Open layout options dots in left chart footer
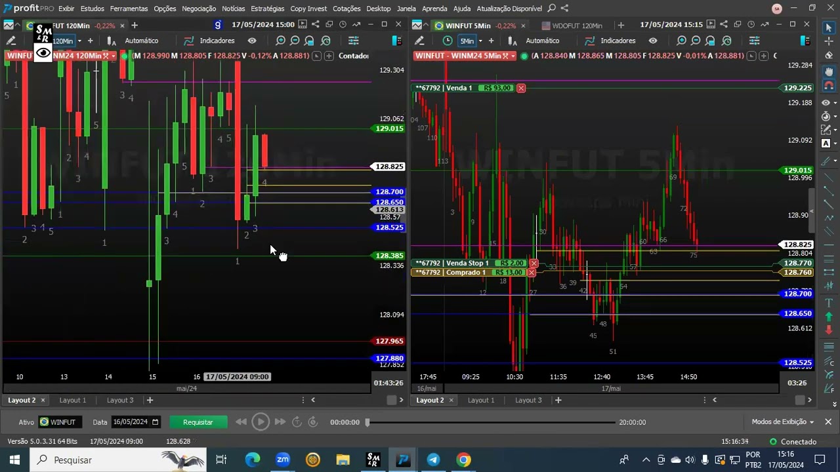Image resolution: width=840 pixels, height=472 pixels. coord(303,400)
